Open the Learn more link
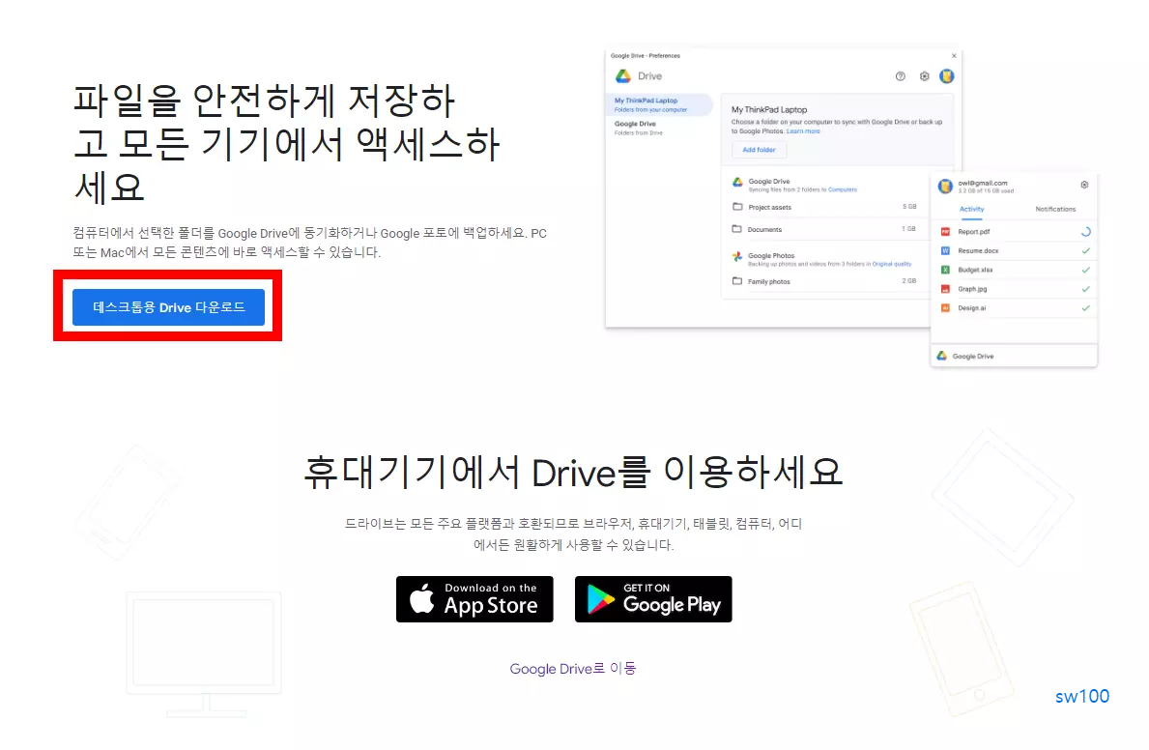Screen dimensions: 1149x750 tap(804, 130)
